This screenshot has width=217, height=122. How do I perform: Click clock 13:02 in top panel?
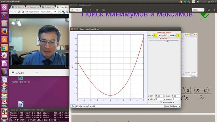203,2
